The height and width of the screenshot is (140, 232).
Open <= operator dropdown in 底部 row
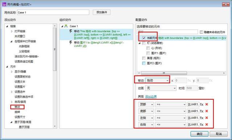[x=170, y=111]
